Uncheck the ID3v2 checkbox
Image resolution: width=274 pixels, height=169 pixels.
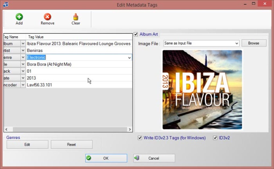pos(215,138)
